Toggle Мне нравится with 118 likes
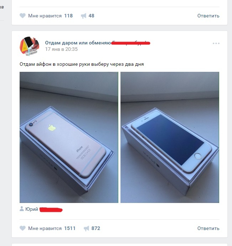The width and height of the screenshot is (232, 246). [x=46, y=16]
